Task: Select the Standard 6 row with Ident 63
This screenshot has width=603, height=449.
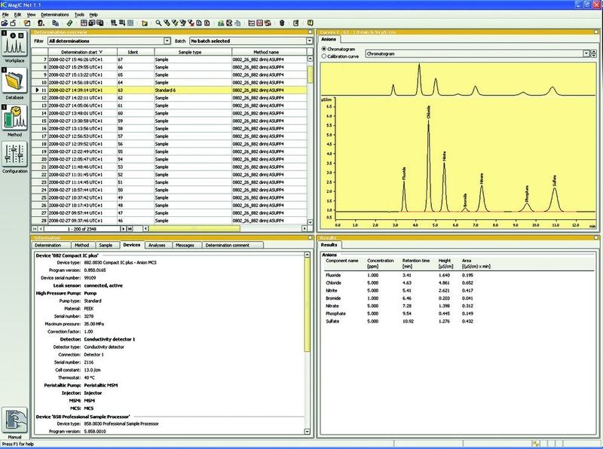Action: [169, 90]
